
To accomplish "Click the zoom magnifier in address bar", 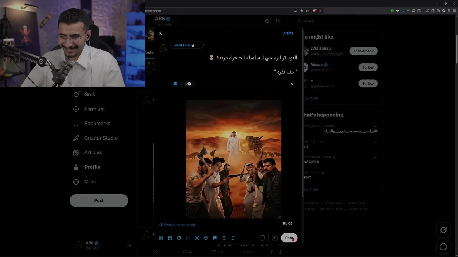I will (302, 11).
